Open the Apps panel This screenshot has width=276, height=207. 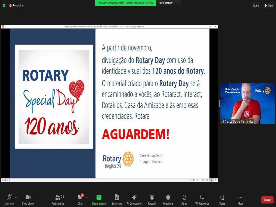(x=184, y=199)
